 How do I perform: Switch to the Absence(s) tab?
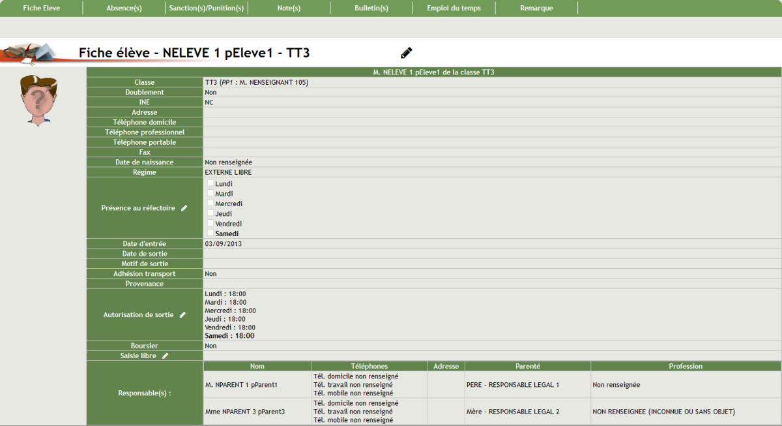pos(124,8)
